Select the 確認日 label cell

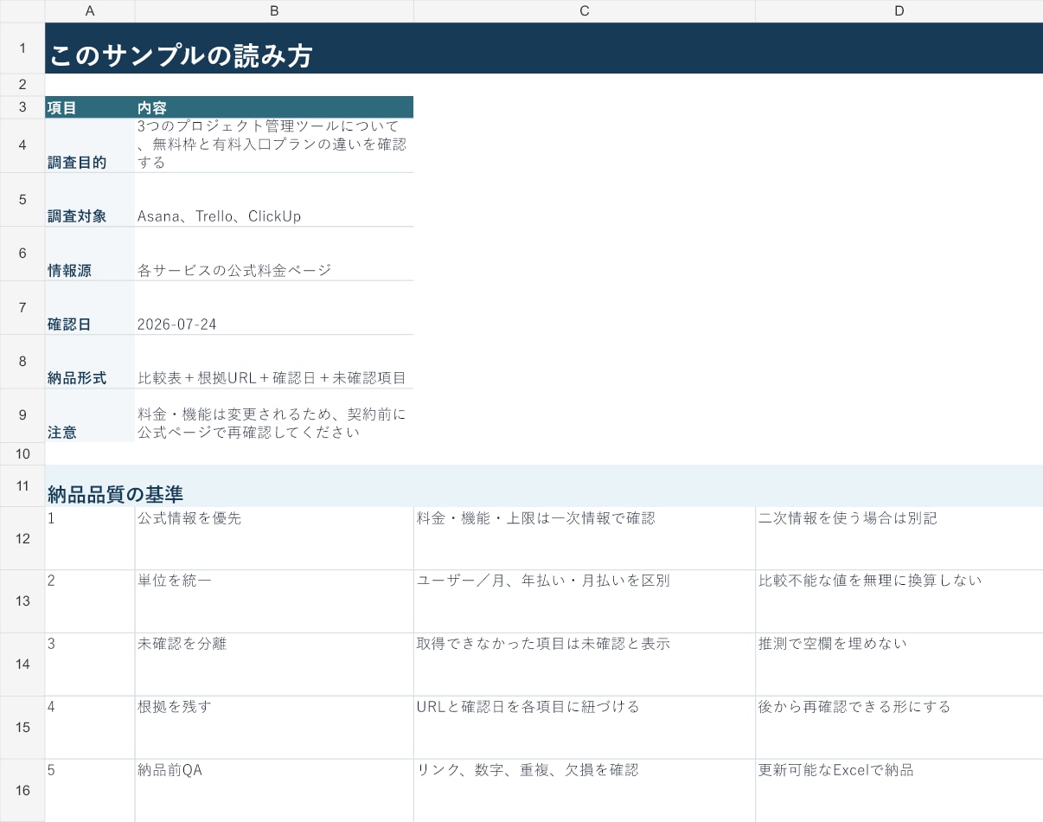(x=90, y=307)
